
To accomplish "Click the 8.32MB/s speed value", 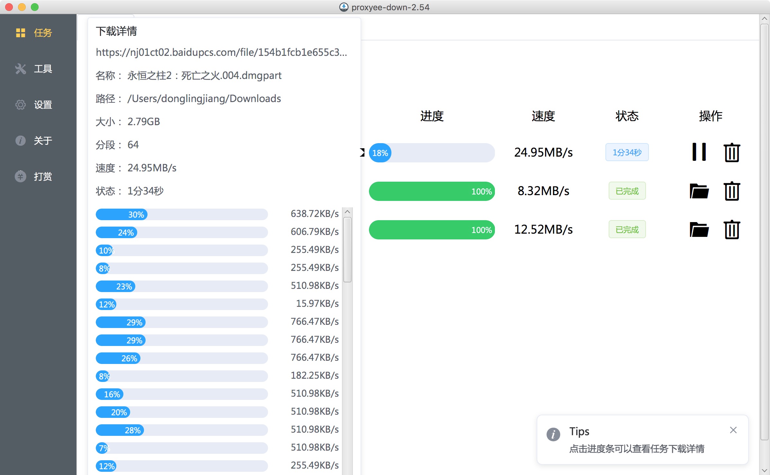I will [543, 191].
